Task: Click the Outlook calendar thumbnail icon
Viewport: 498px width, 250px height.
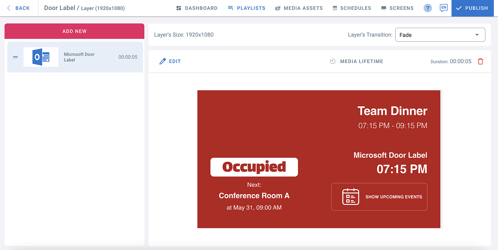Action: coord(41,57)
